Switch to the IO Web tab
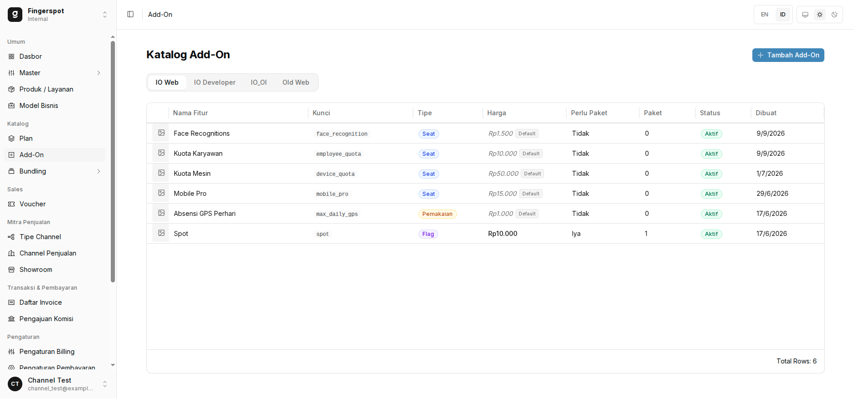The width and height of the screenshot is (854, 399). [167, 82]
